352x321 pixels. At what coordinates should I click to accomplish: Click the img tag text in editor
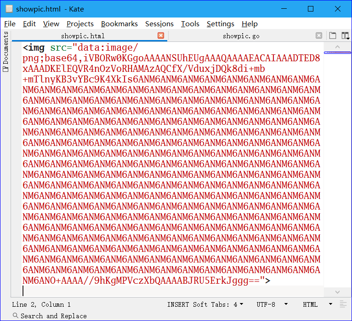pyautogui.click(x=34, y=47)
